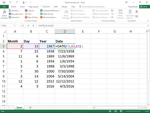This screenshot has height=113, width=150.
Task: Click the Sheet1 tab
Action: click(19, 108)
